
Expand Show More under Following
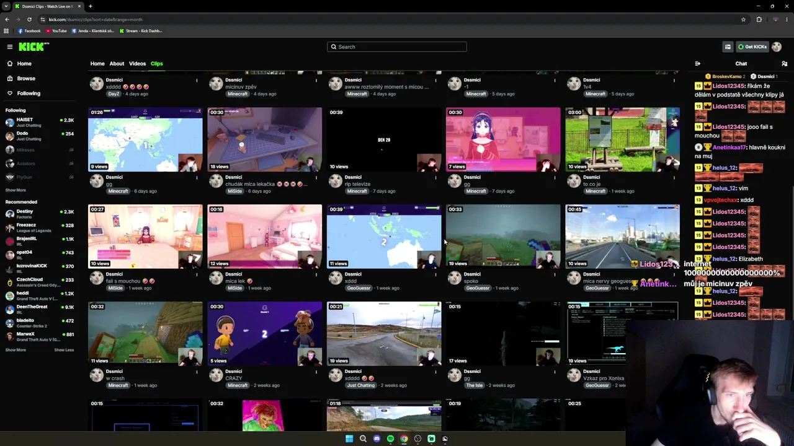(16, 190)
